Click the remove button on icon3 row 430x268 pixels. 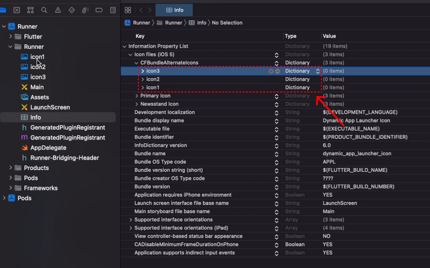[277, 71]
